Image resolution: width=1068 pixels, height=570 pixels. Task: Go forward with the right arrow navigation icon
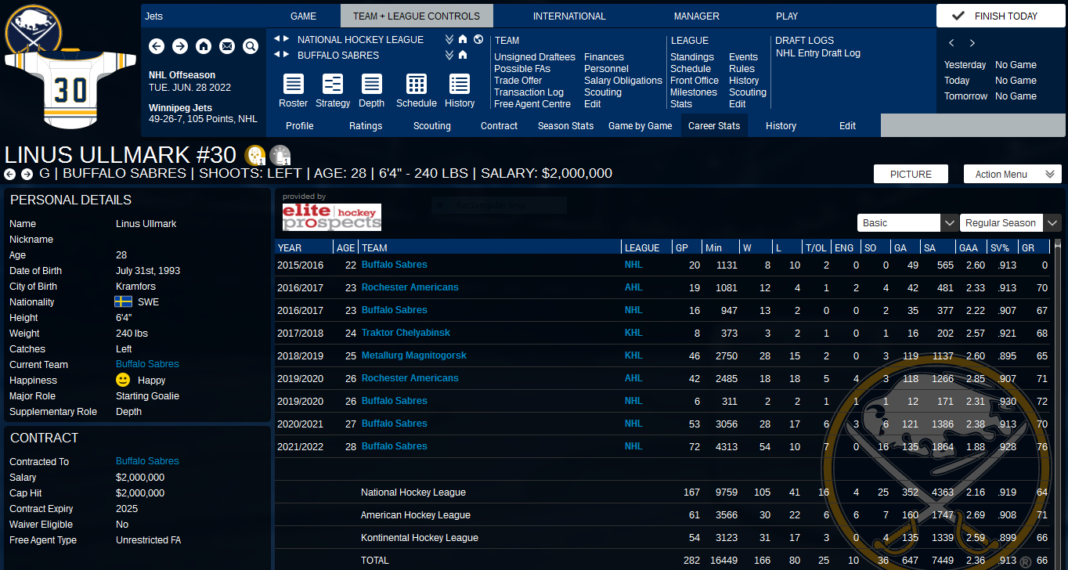pyautogui.click(x=180, y=47)
